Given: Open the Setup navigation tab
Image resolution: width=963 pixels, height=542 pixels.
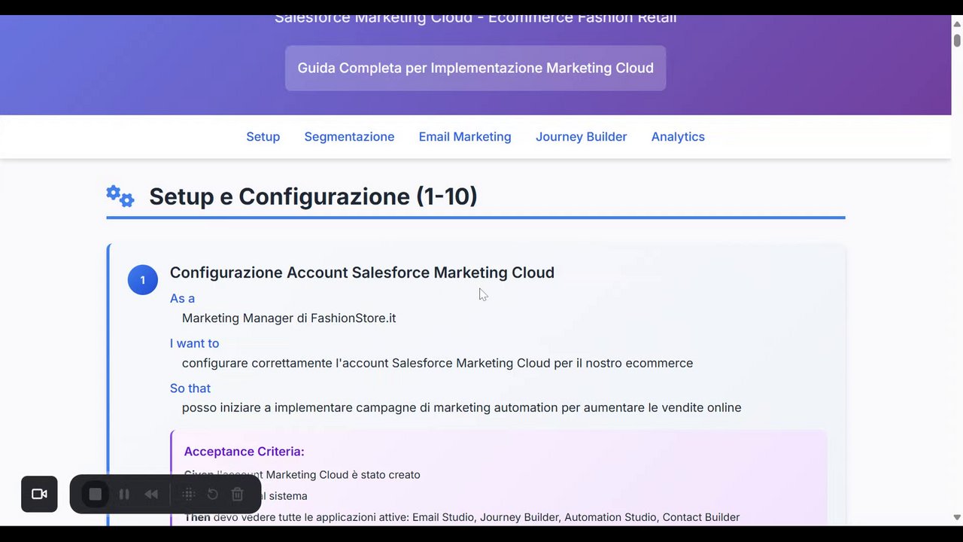Looking at the screenshot, I should [263, 137].
